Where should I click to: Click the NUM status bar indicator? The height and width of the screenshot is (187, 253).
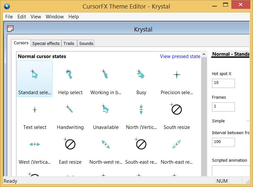(222, 181)
